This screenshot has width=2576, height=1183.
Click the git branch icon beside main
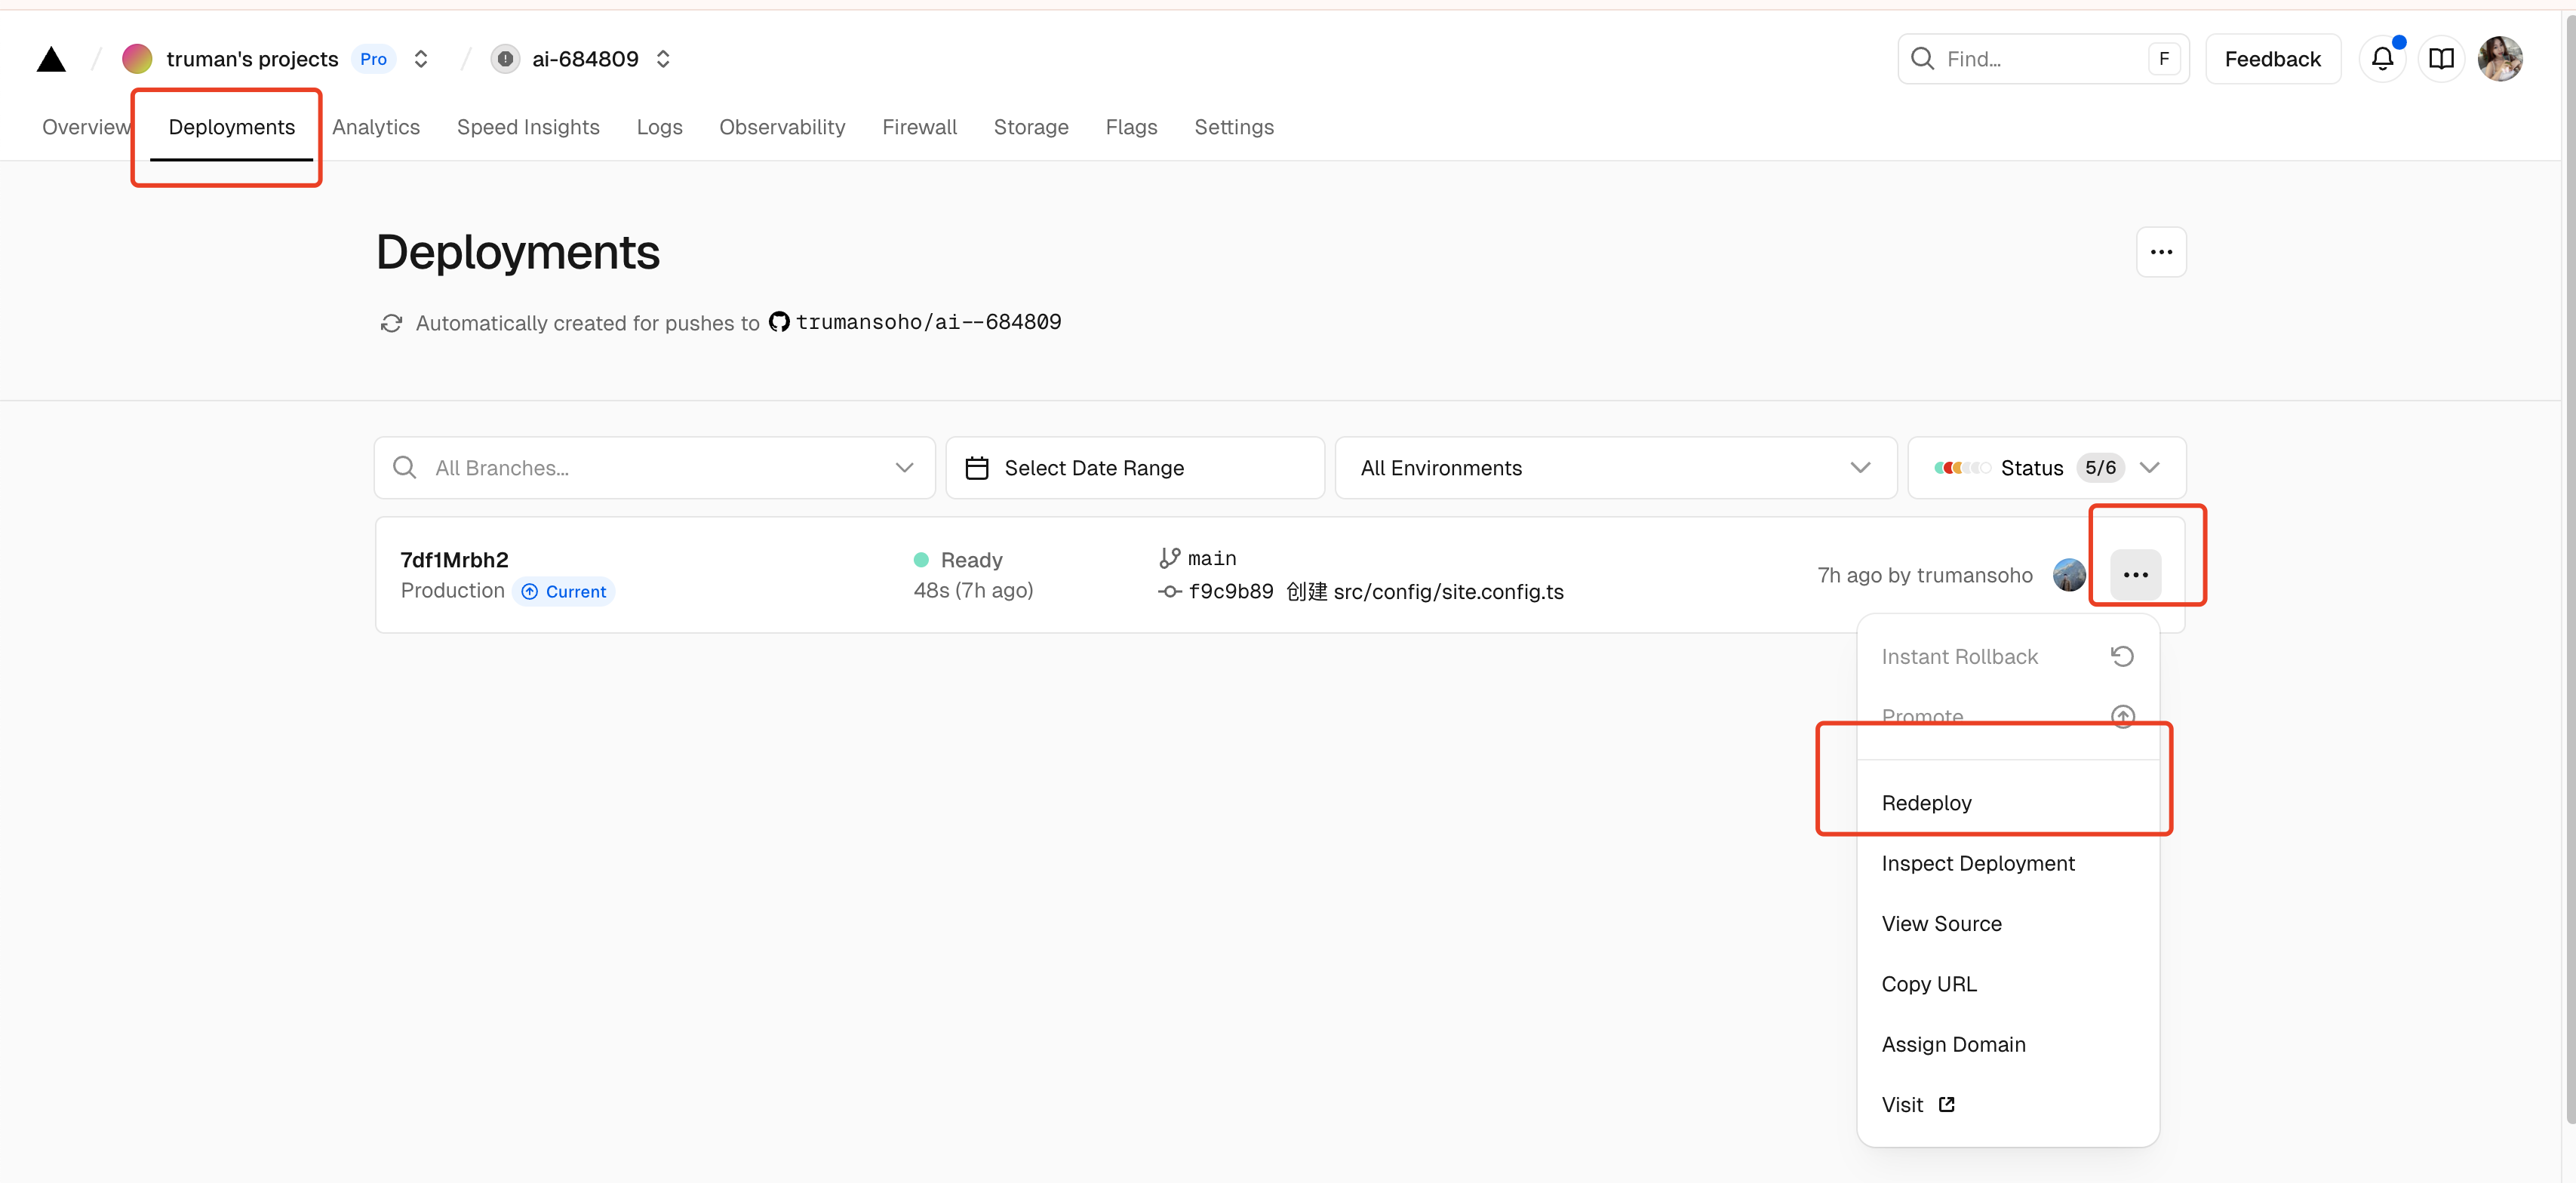pos(1169,558)
